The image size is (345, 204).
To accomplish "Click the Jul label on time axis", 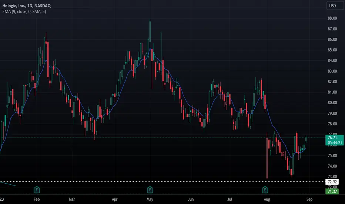I will tap(230, 200).
